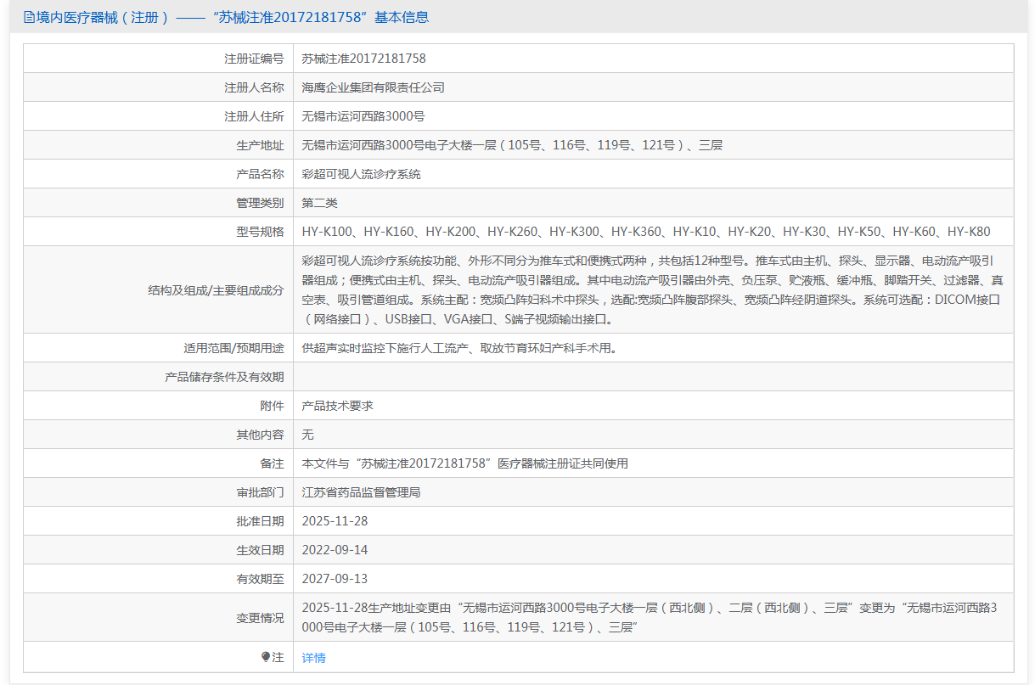The image size is (1035, 685).
Task: Click the 备注 remark text
Action: [x=464, y=463]
